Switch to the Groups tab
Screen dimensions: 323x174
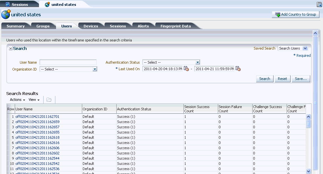(x=43, y=26)
